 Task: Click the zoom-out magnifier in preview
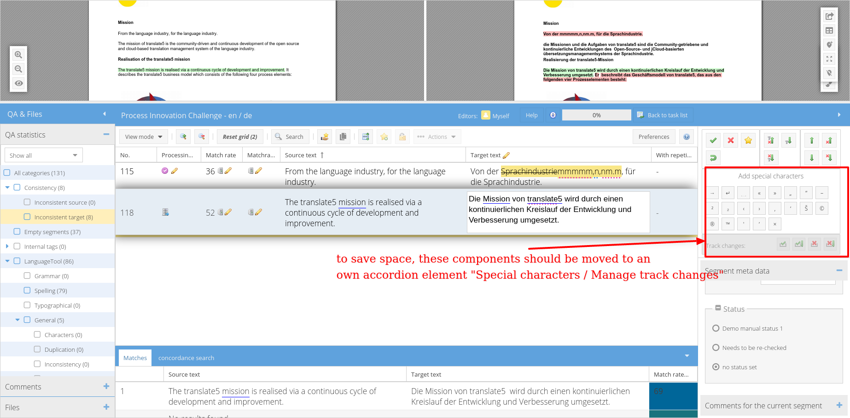click(18, 69)
